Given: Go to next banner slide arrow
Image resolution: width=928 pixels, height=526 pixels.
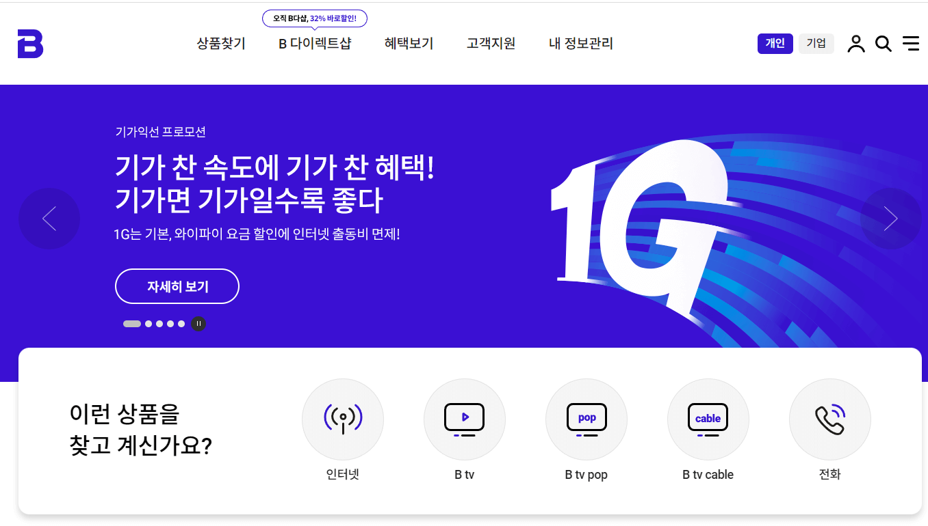Looking at the screenshot, I should (890, 219).
